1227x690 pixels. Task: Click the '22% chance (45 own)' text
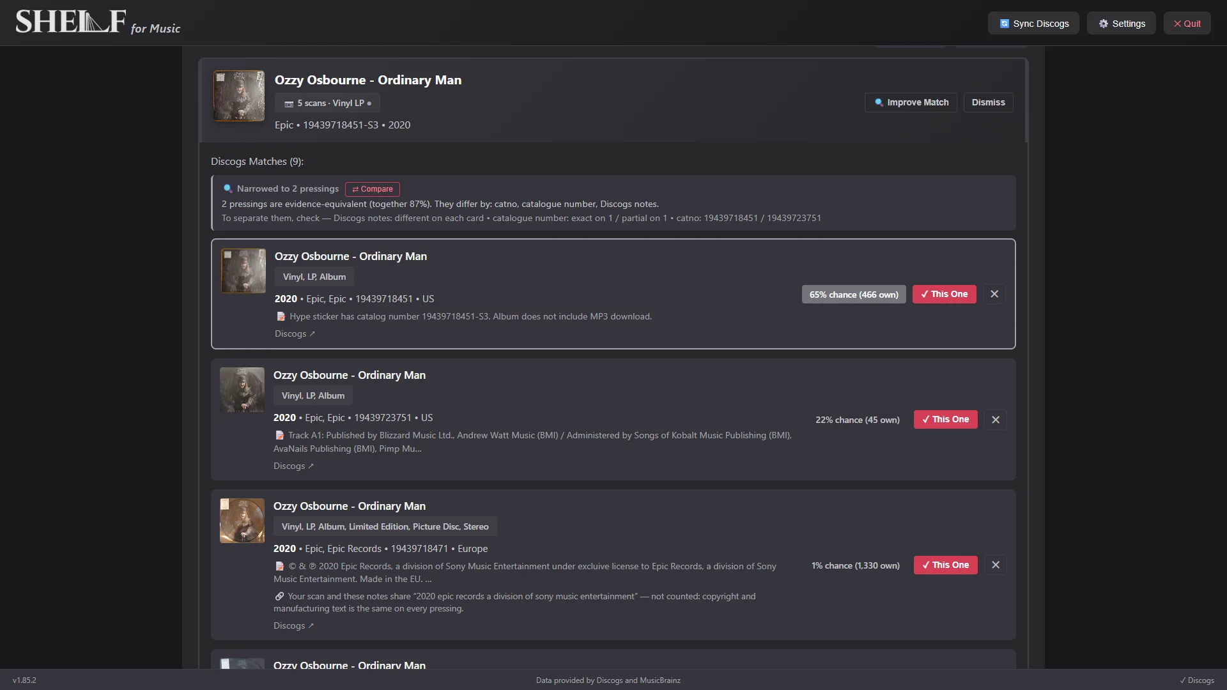pos(857,420)
